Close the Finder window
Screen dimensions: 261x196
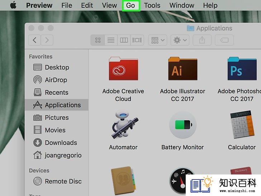point(31,28)
